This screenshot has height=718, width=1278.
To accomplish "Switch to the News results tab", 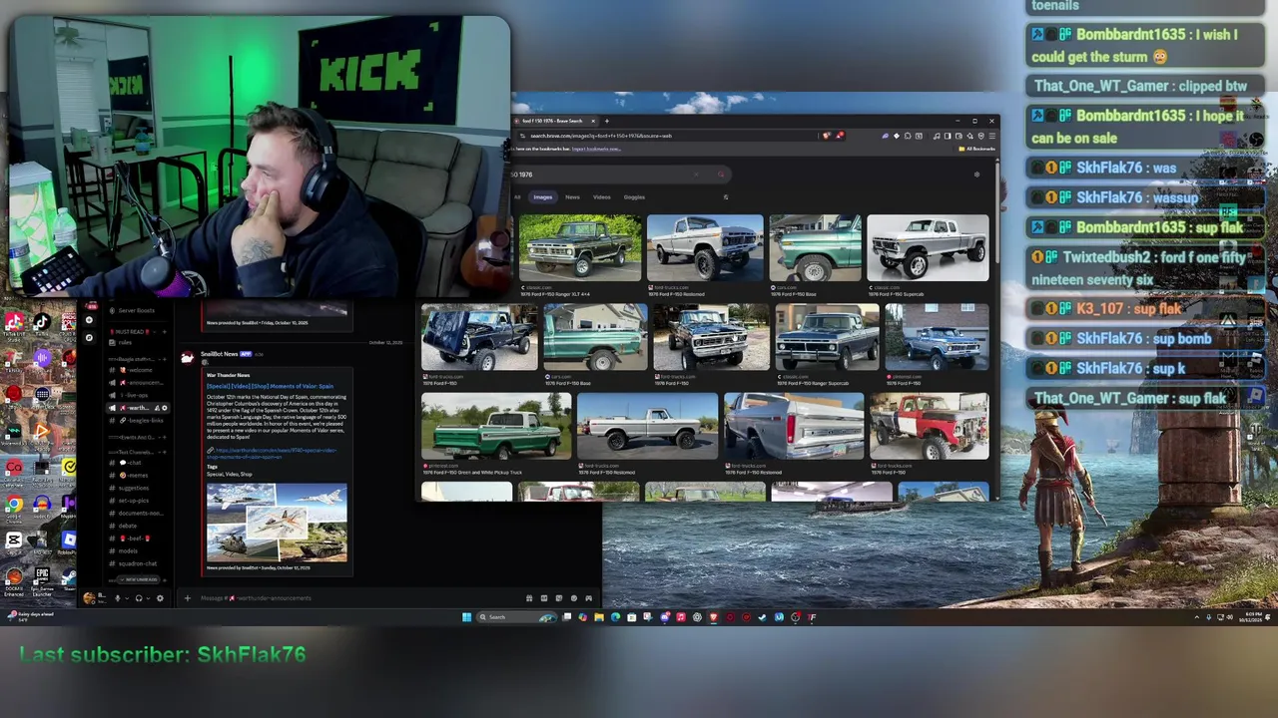I will pyautogui.click(x=572, y=197).
